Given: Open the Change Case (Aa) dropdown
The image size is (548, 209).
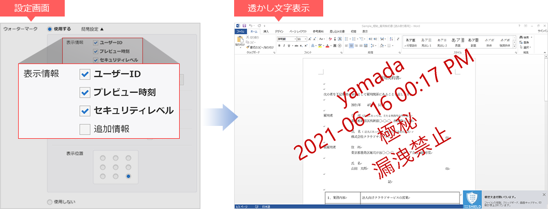Looking at the screenshot, I should tap(322, 39).
